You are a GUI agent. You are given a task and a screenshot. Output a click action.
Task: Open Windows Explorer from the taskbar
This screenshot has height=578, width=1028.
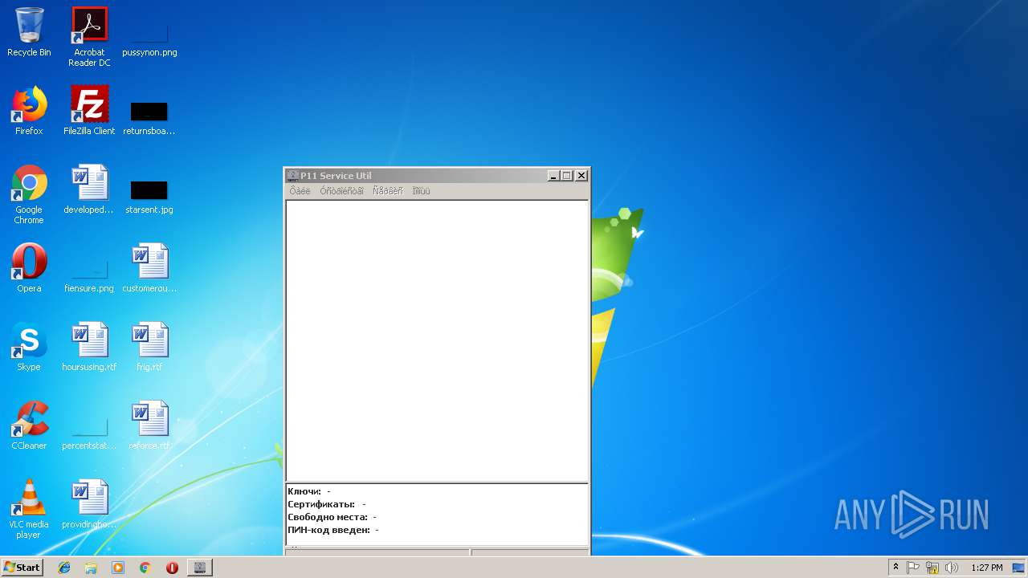click(x=91, y=568)
